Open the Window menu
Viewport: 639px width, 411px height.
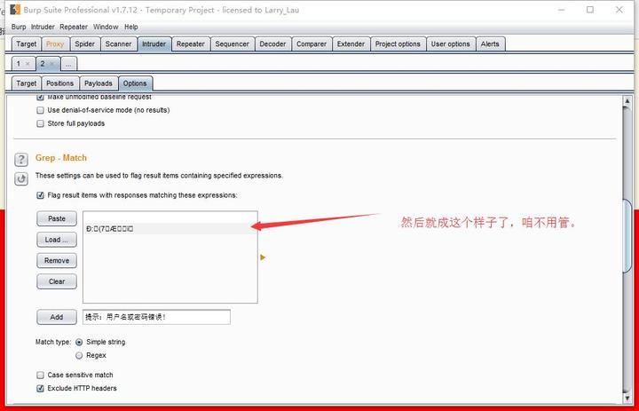pyautogui.click(x=106, y=27)
